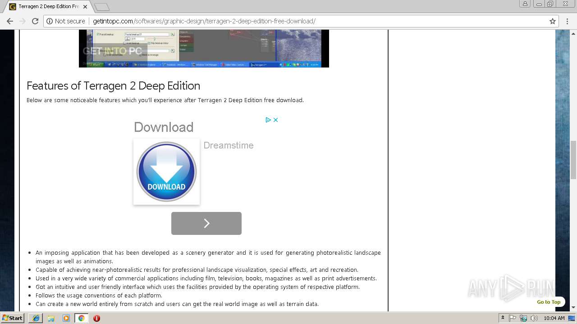This screenshot has width=577, height=324.
Task: Click bullet 'An imposing application that has been developed'
Action: (208, 257)
